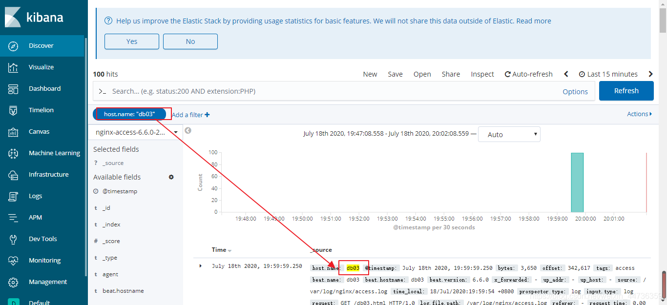
Task: Click clock icon for Last 15 minutes
Action: tap(582, 74)
